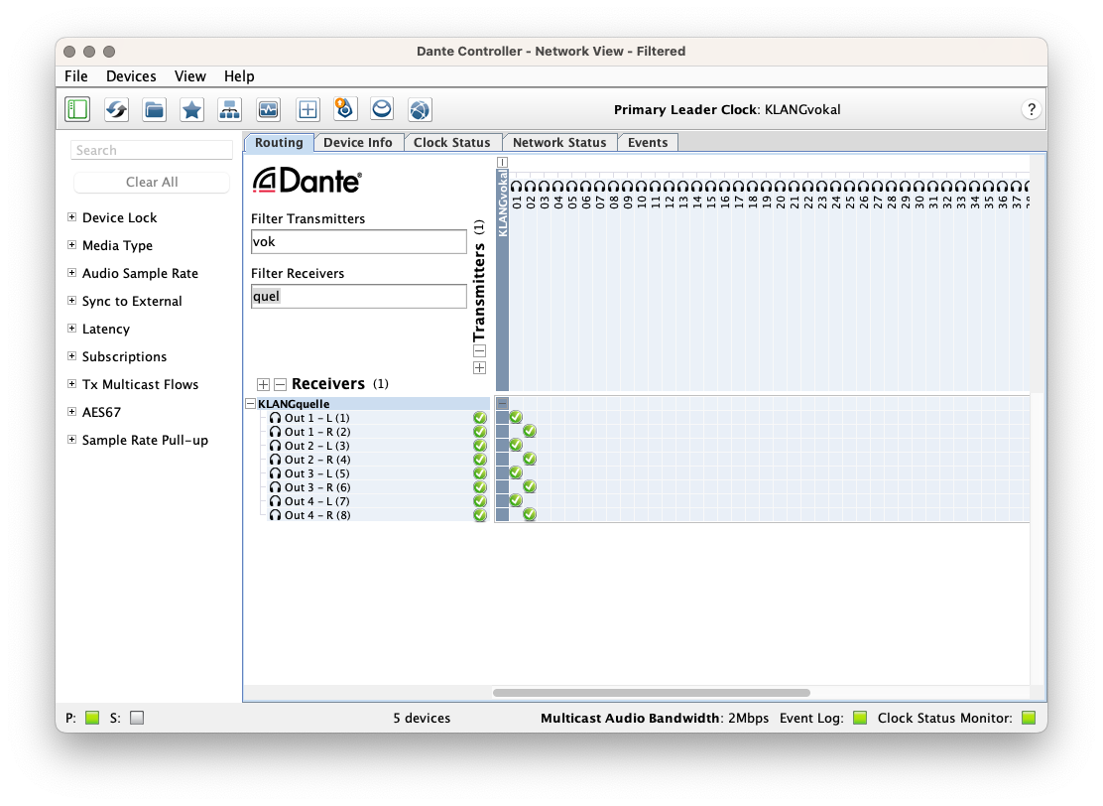Click the toolbar icon with orange arrow badge
1103x806 pixels.
[345, 109]
